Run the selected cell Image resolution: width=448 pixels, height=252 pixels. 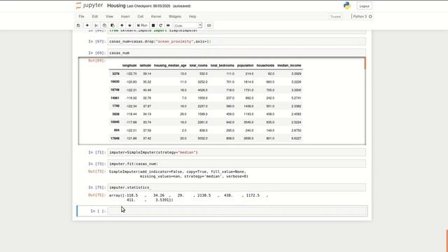142,25
